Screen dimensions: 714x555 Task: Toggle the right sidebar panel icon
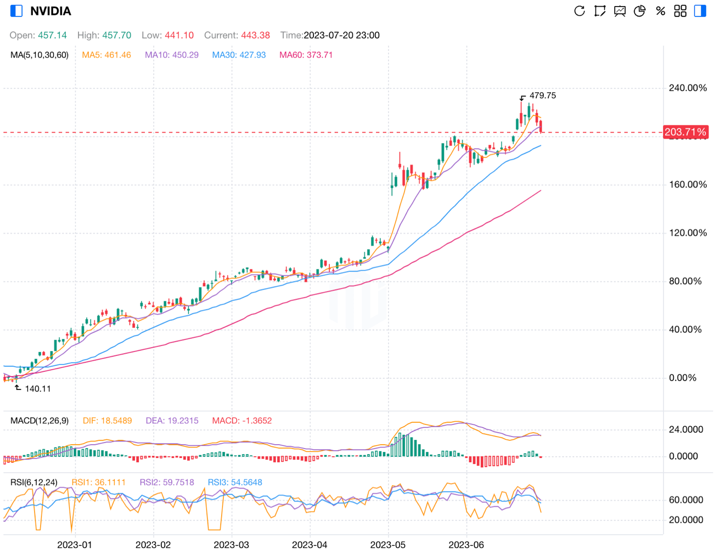pyautogui.click(x=700, y=11)
